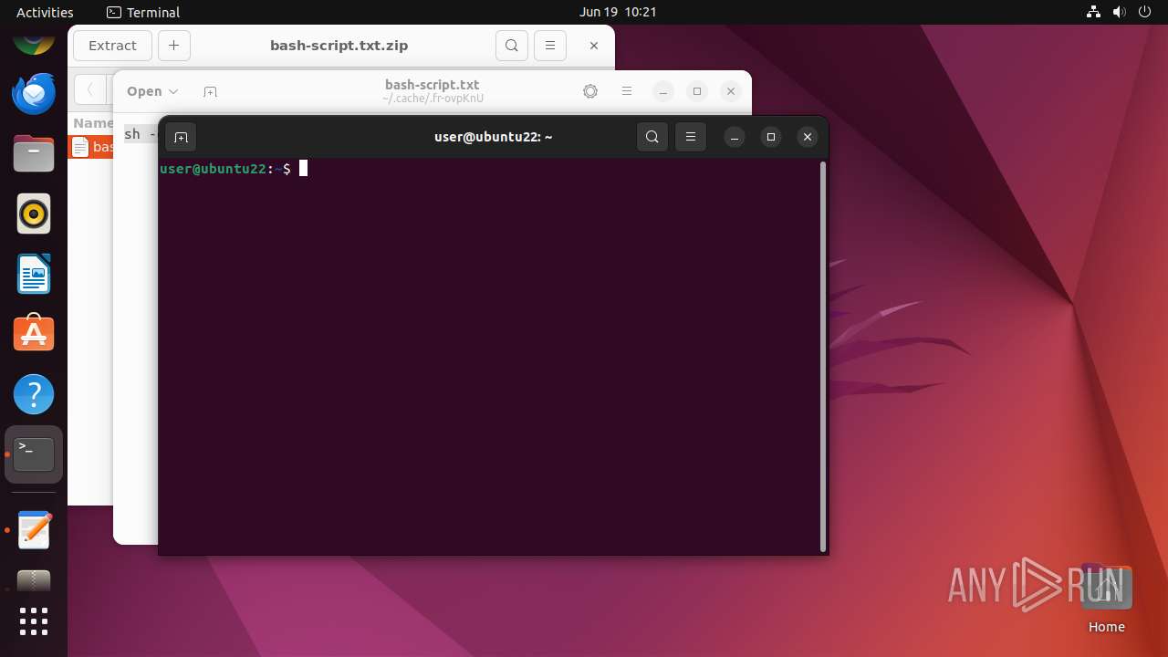This screenshot has height=657, width=1168.
Task: Add files to archive with plus button
Action: [x=173, y=46]
